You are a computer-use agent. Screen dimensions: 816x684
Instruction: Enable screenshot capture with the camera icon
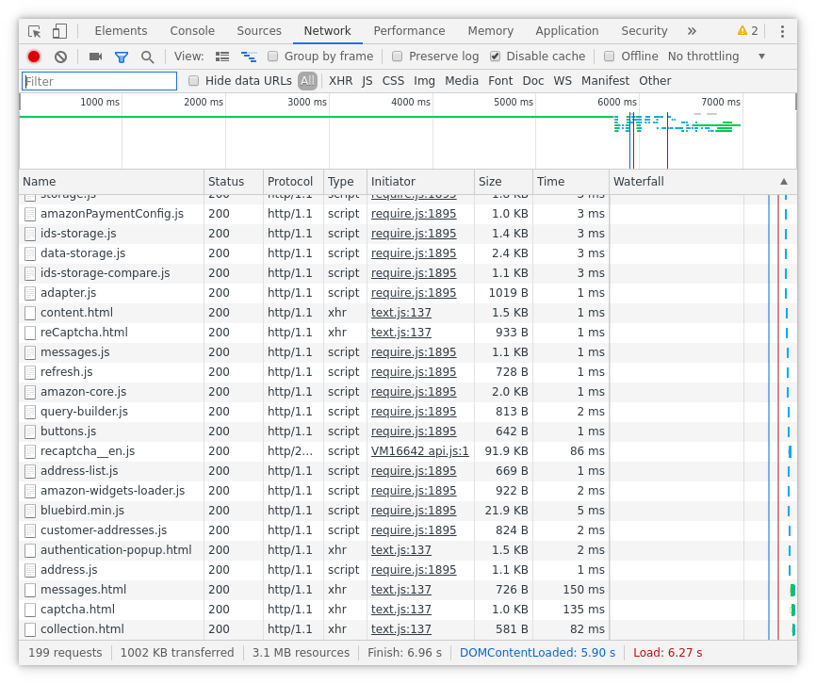(94, 56)
